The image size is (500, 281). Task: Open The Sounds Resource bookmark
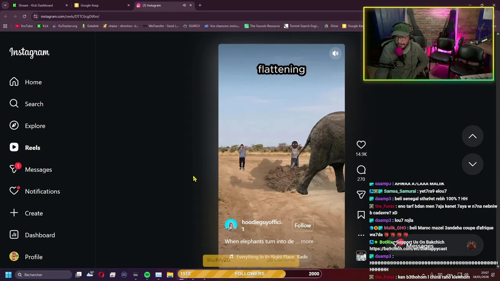tap(262, 26)
